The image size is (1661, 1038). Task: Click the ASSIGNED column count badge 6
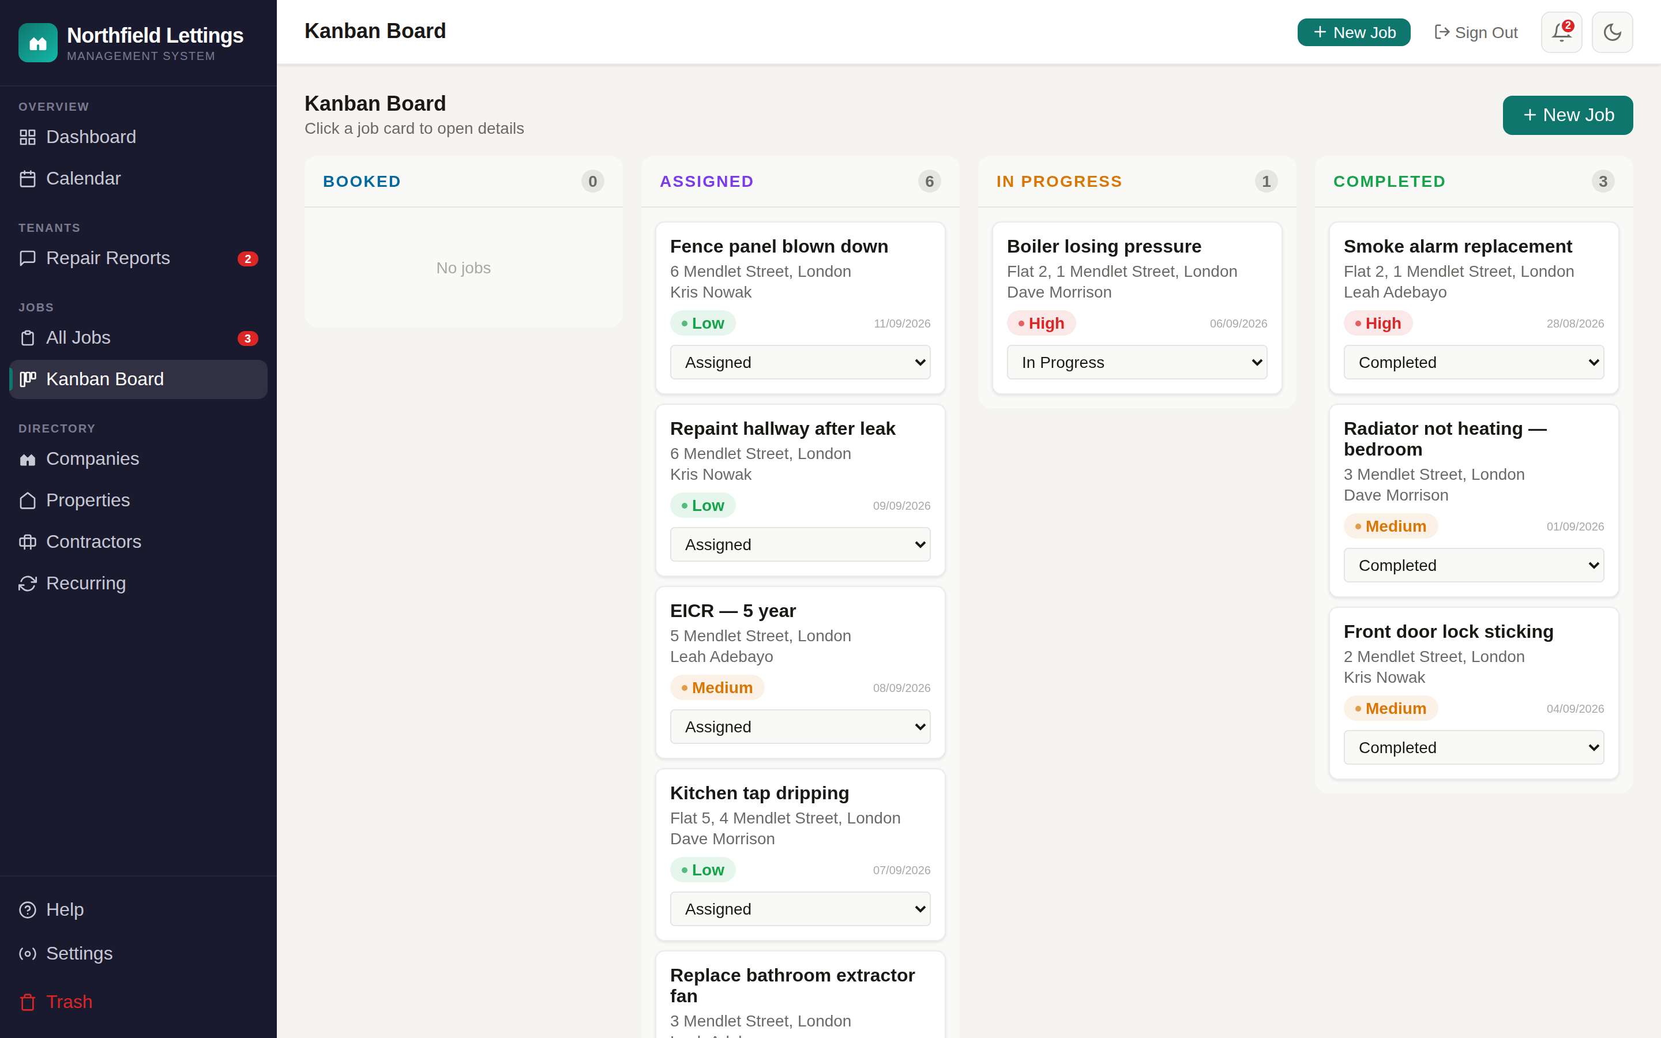(929, 182)
